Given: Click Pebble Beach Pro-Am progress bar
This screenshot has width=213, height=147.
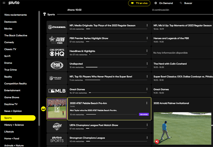Looking at the screenshot, I should click(112, 115).
